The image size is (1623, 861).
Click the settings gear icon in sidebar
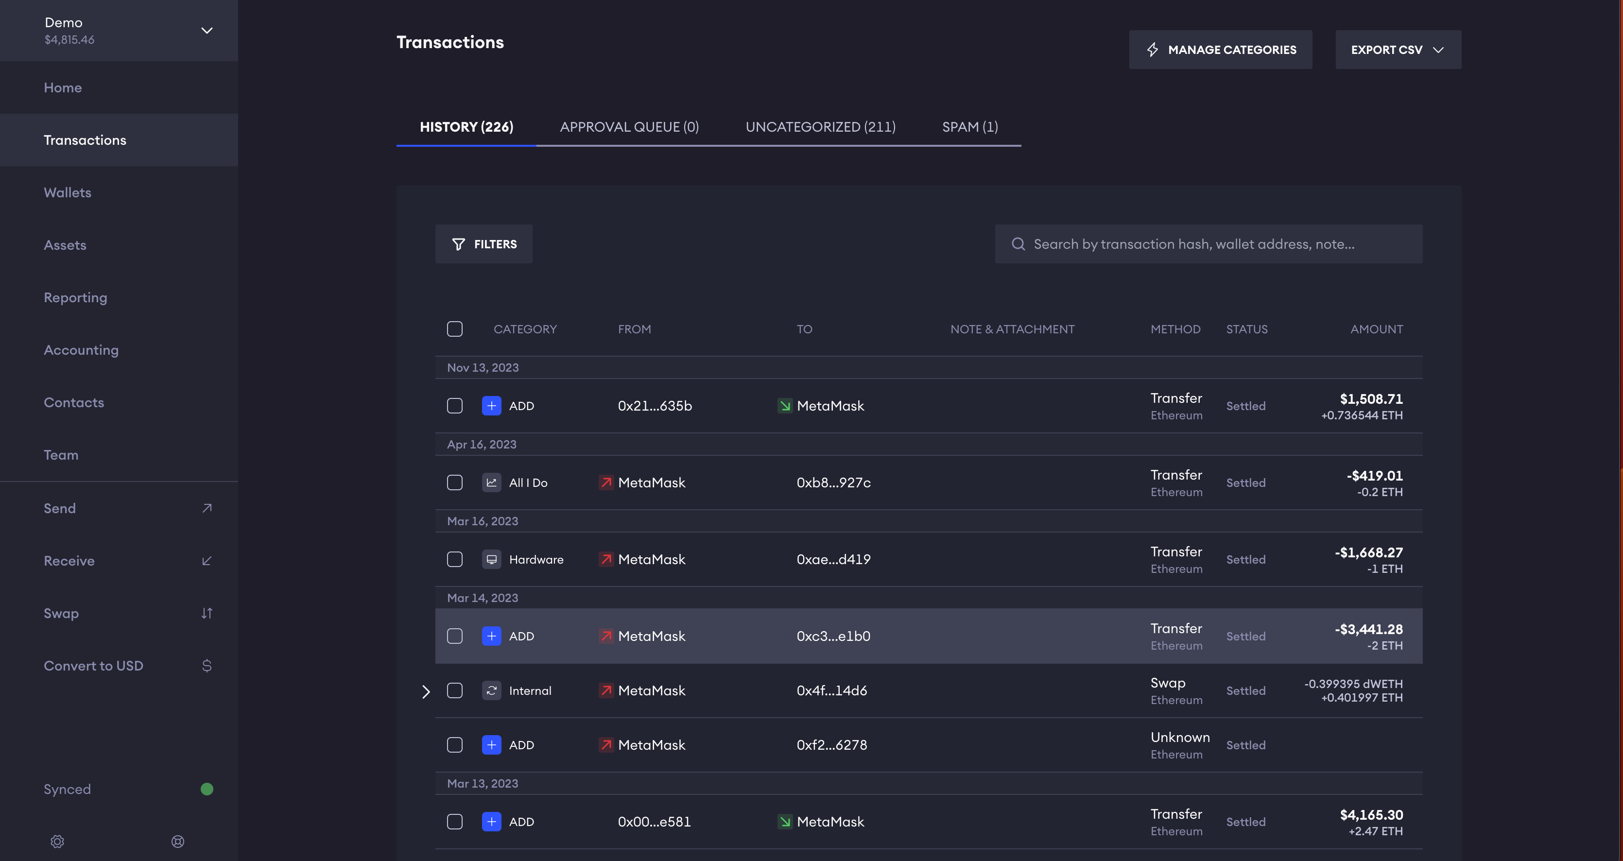click(57, 842)
